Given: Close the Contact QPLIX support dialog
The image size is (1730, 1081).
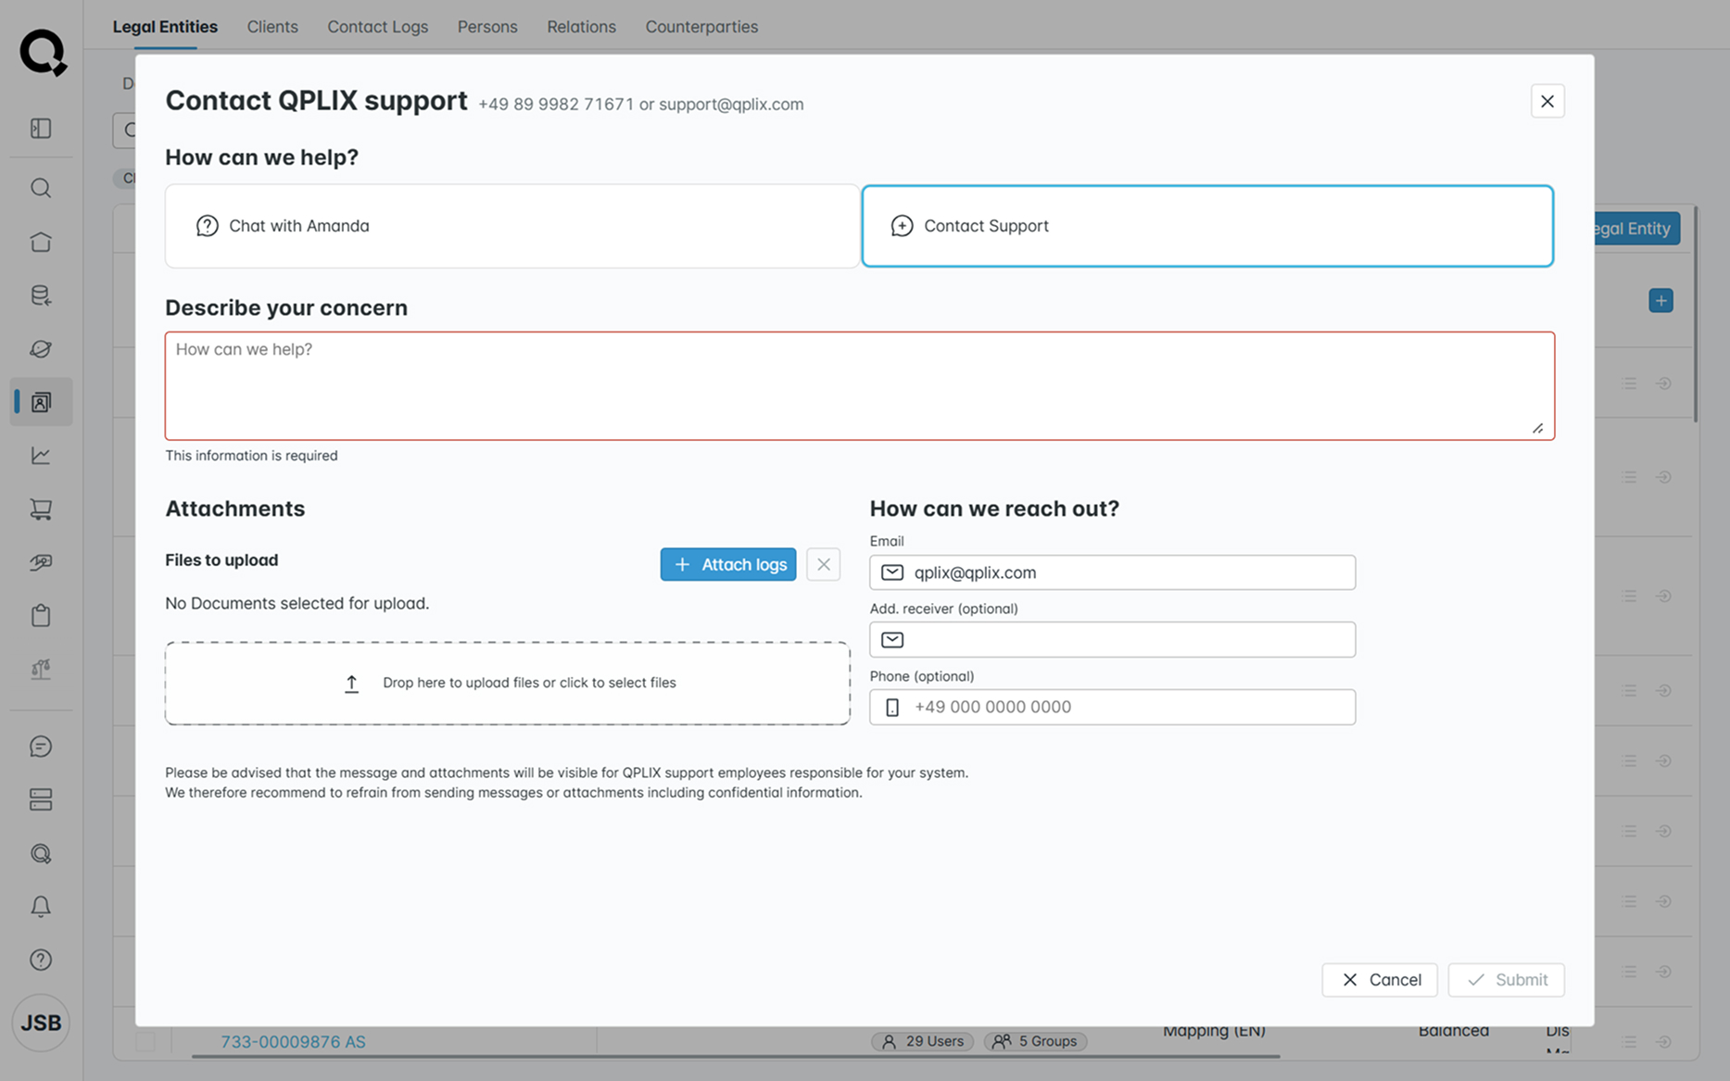Looking at the screenshot, I should coord(1547,101).
